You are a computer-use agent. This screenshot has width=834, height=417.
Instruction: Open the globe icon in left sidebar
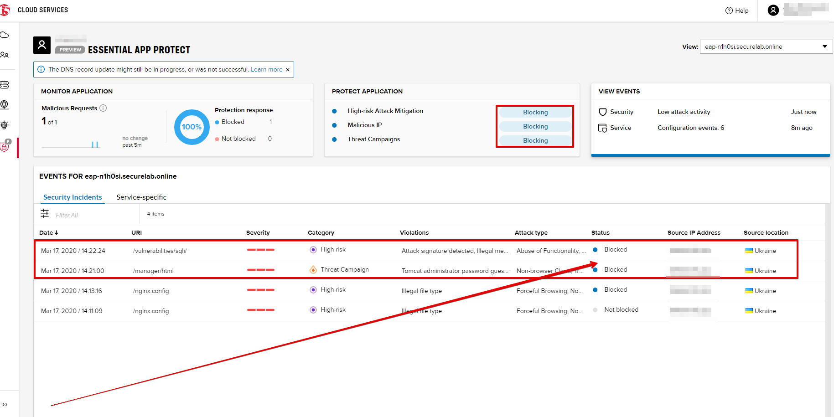5,104
